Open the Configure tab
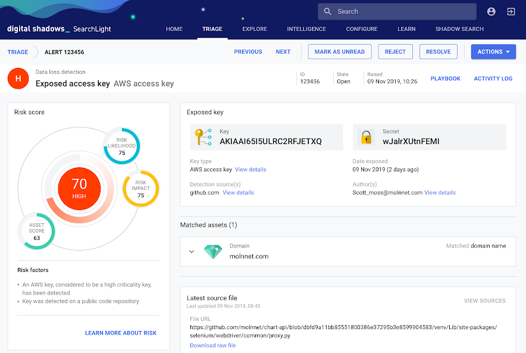This screenshot has height=353, width=526. click(x=362, y=29)
